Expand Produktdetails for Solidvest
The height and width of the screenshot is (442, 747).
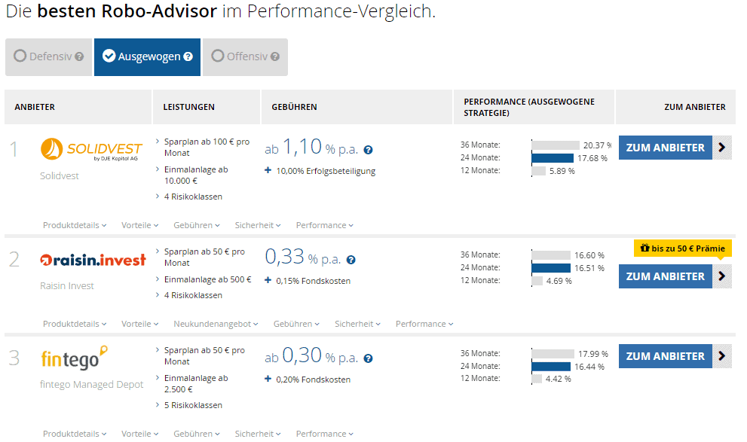click(x=74, y=225)
